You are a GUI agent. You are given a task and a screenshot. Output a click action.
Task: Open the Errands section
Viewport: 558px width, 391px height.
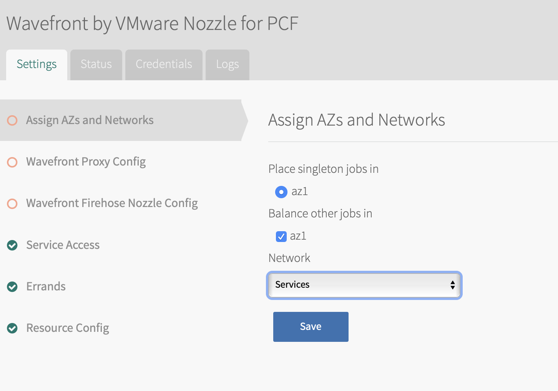click(46, 287)
